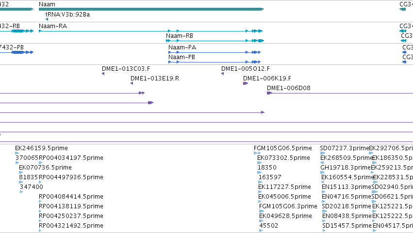Click the tRNA:V3b:92Ba gene arrow
413x233 pixels.
coord(47,19)
